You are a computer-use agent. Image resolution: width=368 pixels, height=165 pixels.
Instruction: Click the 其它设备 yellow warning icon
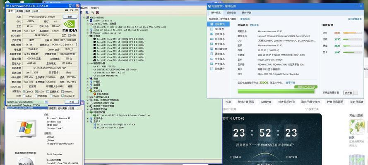[91, 91]
